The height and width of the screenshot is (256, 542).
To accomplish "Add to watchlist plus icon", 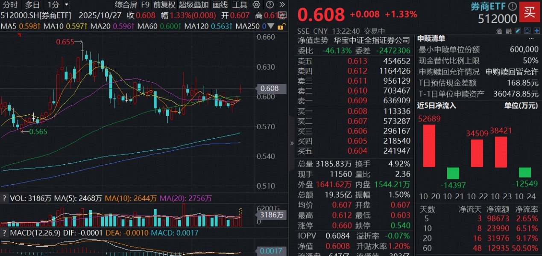I will tap(537, 31).
